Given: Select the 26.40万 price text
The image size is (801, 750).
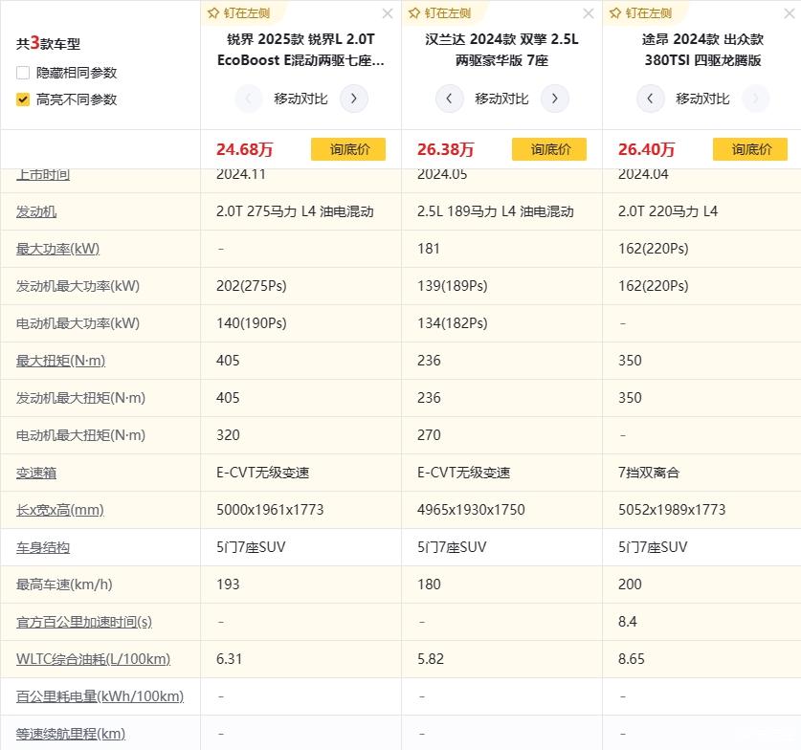Looking at the screenshot, I should point(646,149).
